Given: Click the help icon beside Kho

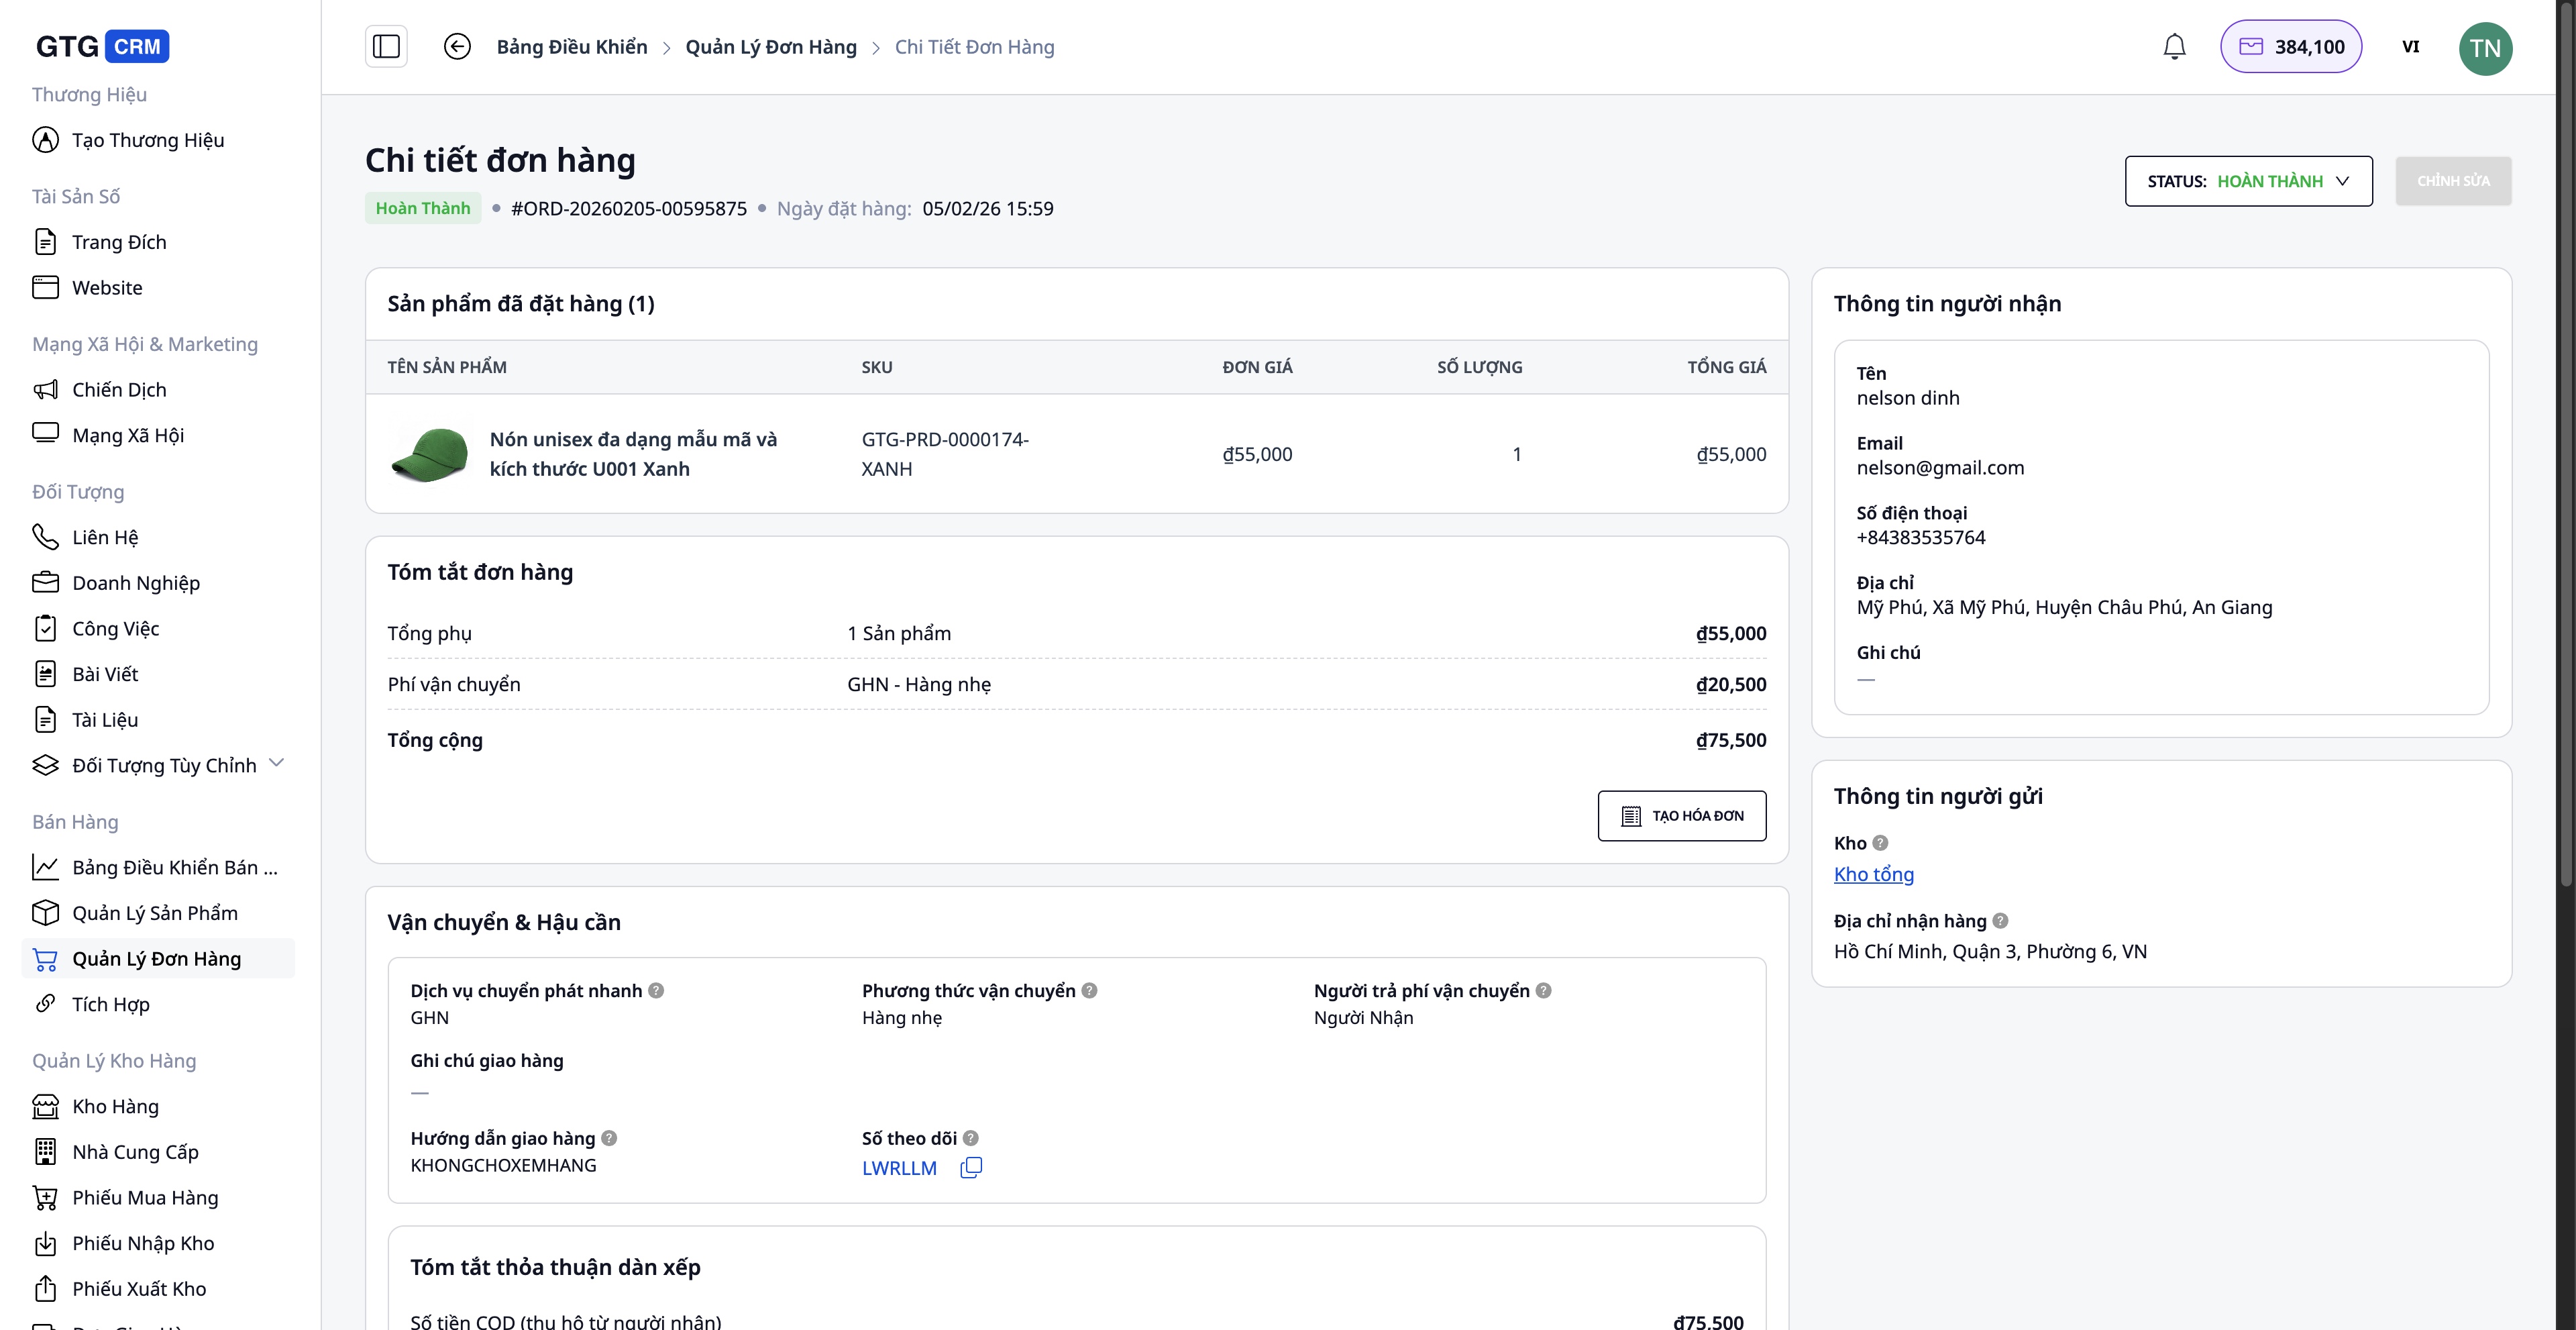Looking at the screenshot, I should 1880,843.
